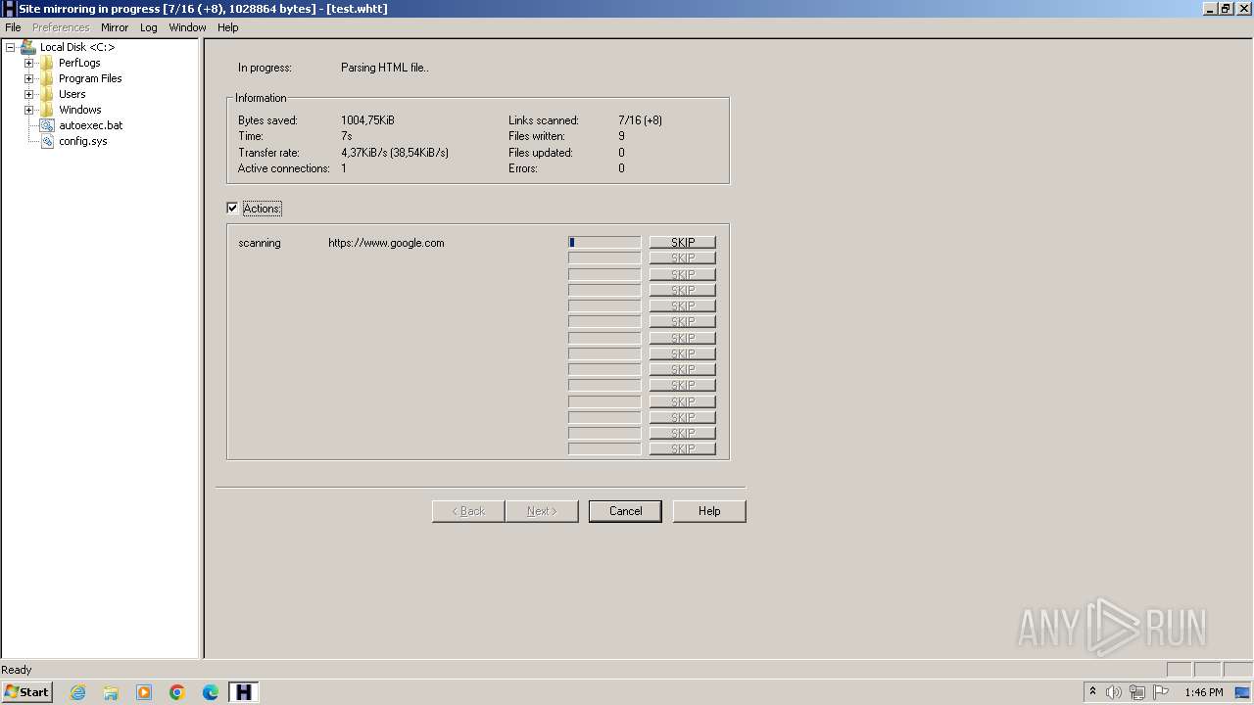The height and width of the screenshot is (705, 1254).
Task: Click the system clock 1:46 PM
Action: (x=1204, y=692)
